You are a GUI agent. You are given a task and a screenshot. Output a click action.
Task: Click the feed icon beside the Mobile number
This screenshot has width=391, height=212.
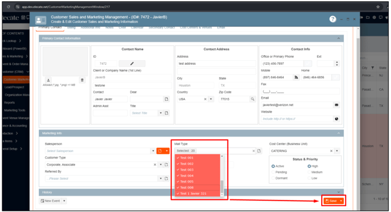coord(296,78)
